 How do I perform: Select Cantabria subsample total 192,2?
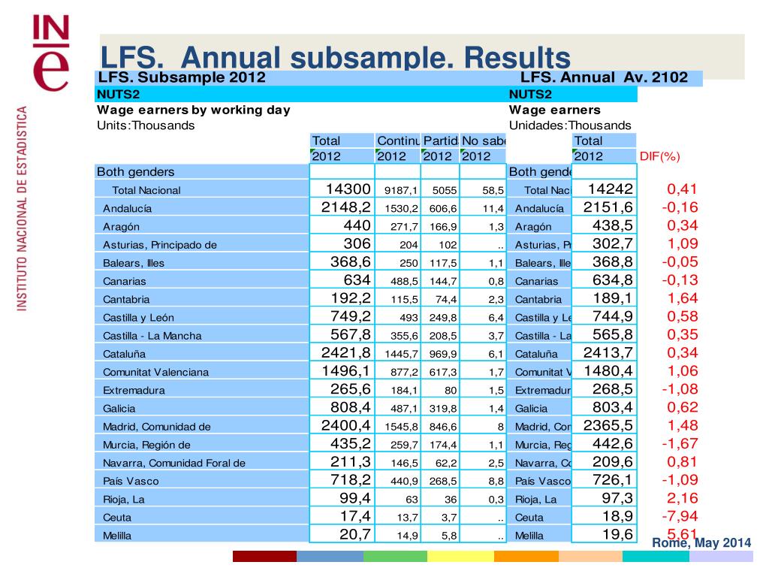351,298
